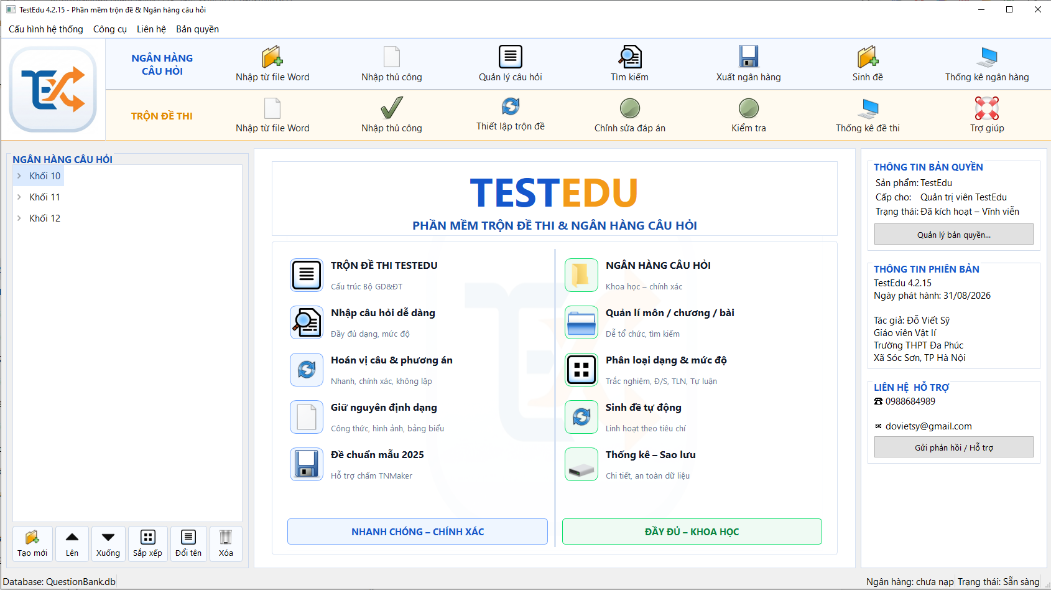Image resolution: width=1051 pixels, height=590 pixels.
Task: Click ĐẦY ĐỦ – KHOA HỌC button
Action: click(x=692, y=531)
